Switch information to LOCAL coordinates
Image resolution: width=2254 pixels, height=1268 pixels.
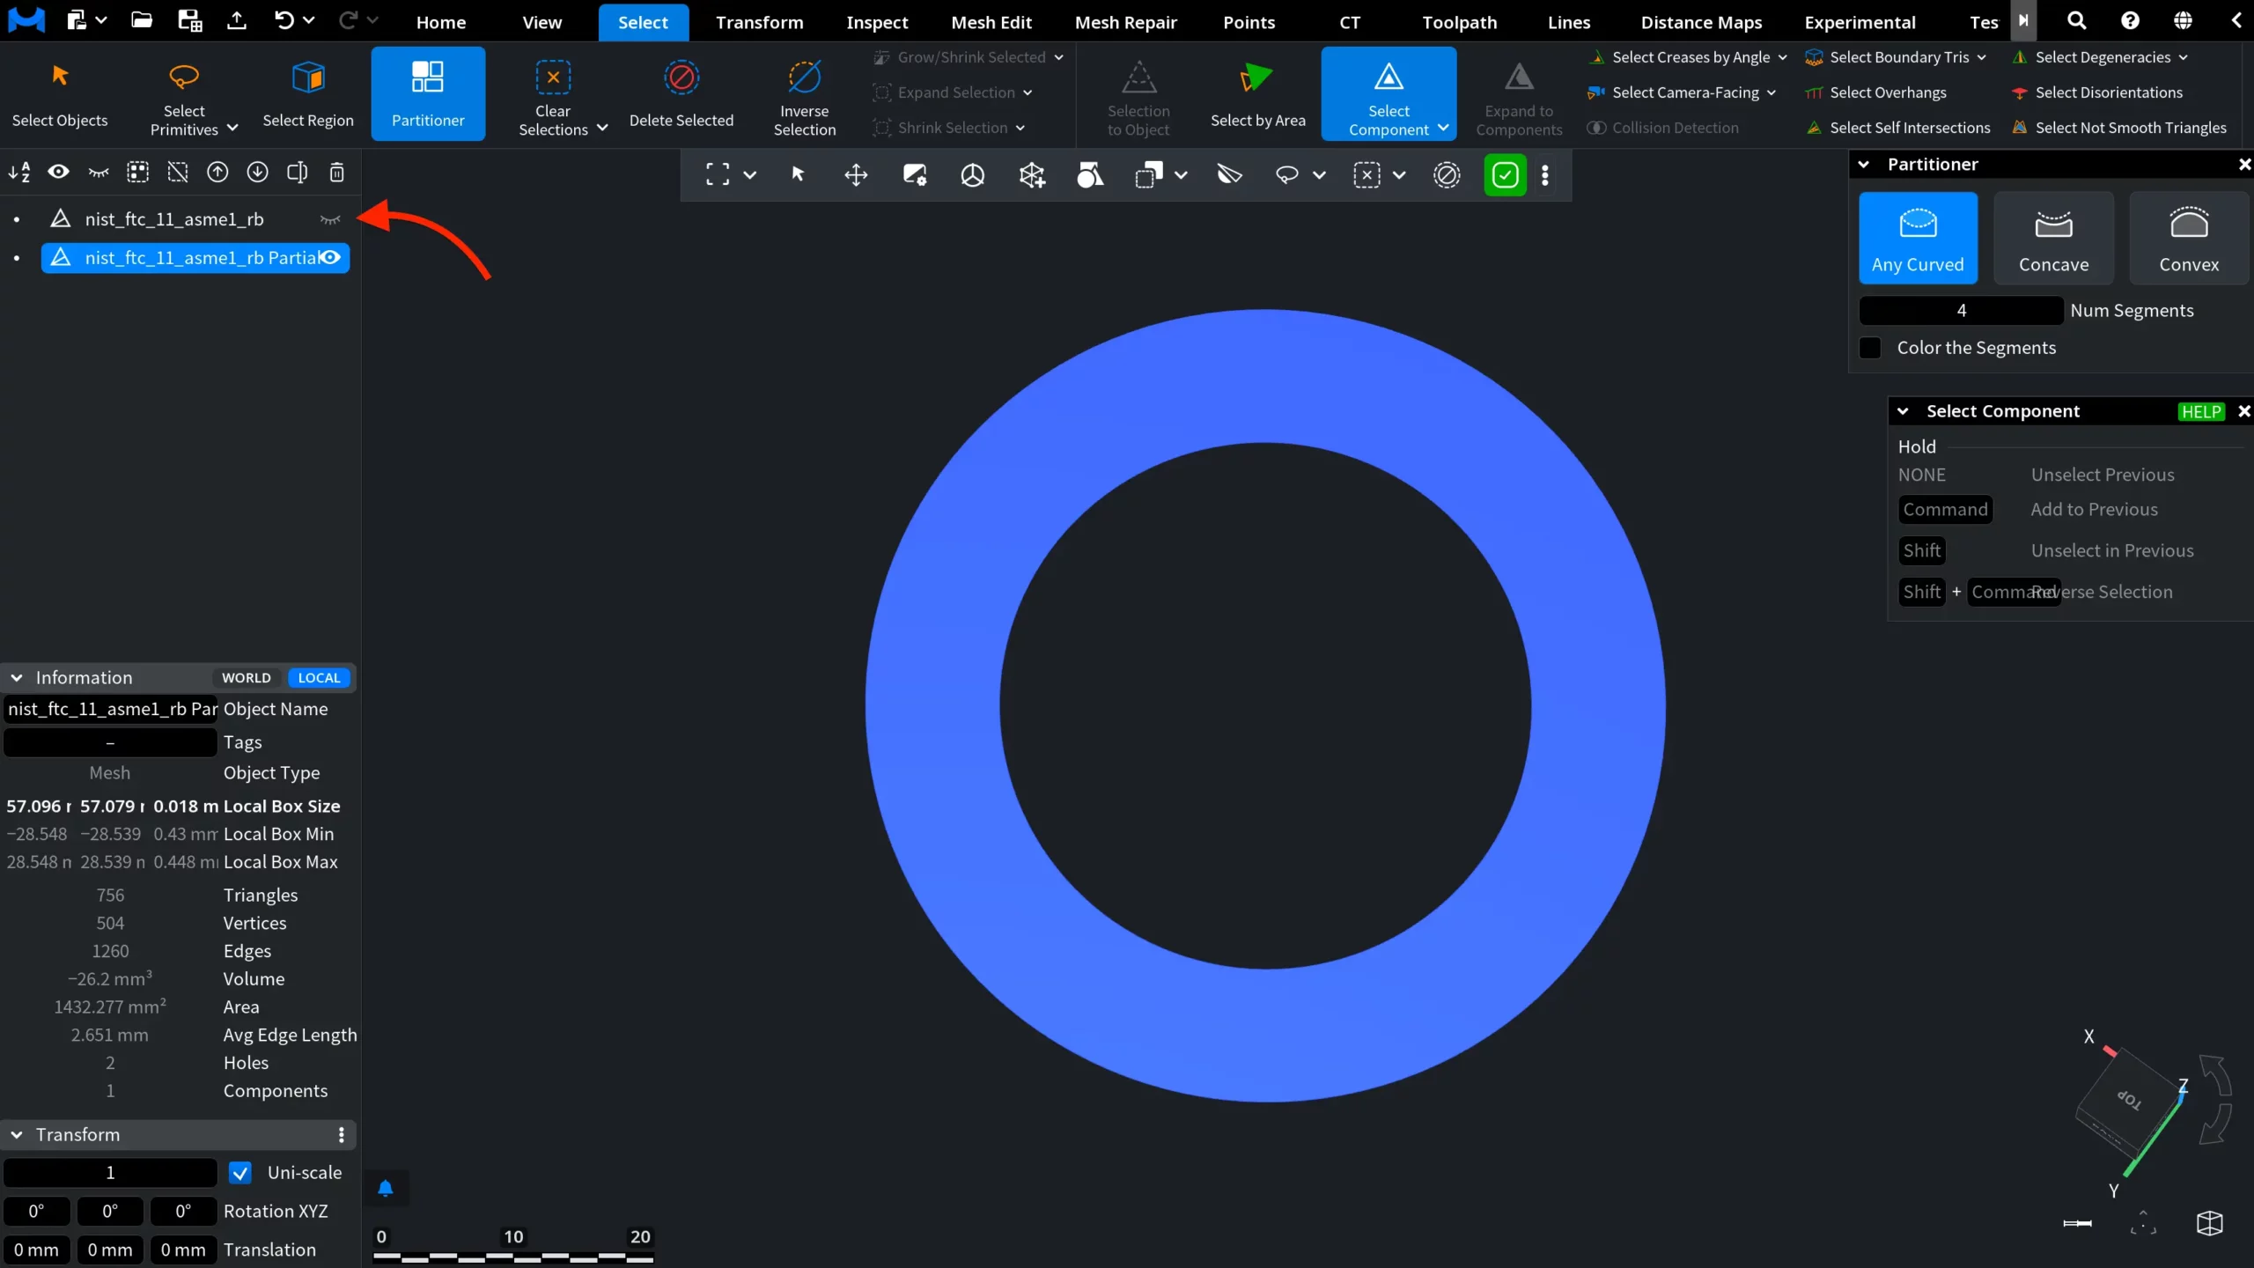pos(319,678)
